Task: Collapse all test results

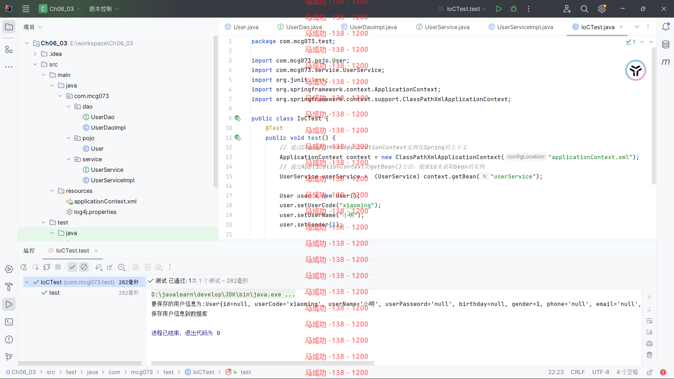Action: click(110, 267)
